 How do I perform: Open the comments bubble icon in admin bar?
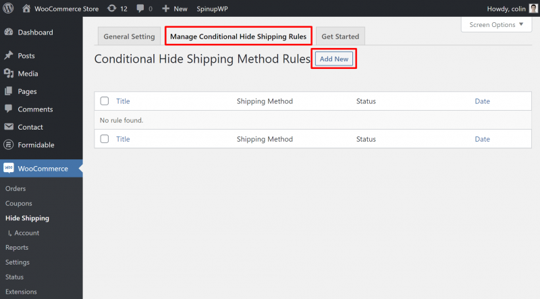tap(140, 8)
